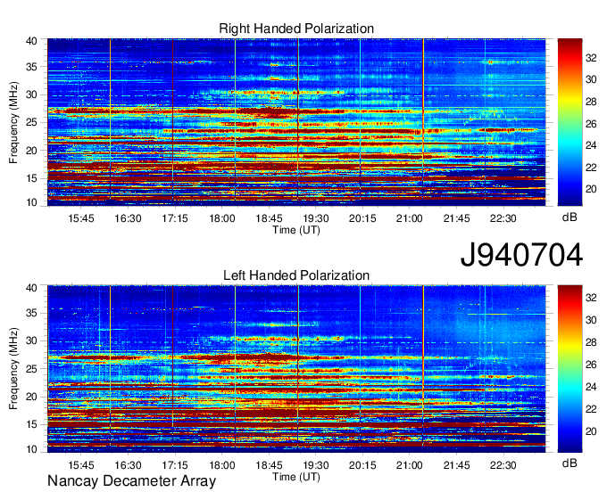Click Frequency (MHz) axis label of Left Handed plot
The image size is (607, 492).
[x=13, y=369]
